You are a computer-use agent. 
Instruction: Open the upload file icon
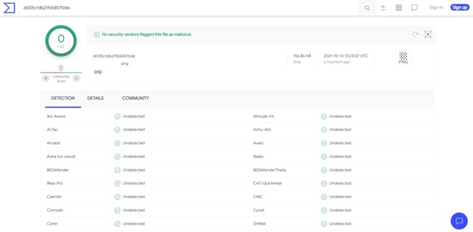(x=383, y=8)
